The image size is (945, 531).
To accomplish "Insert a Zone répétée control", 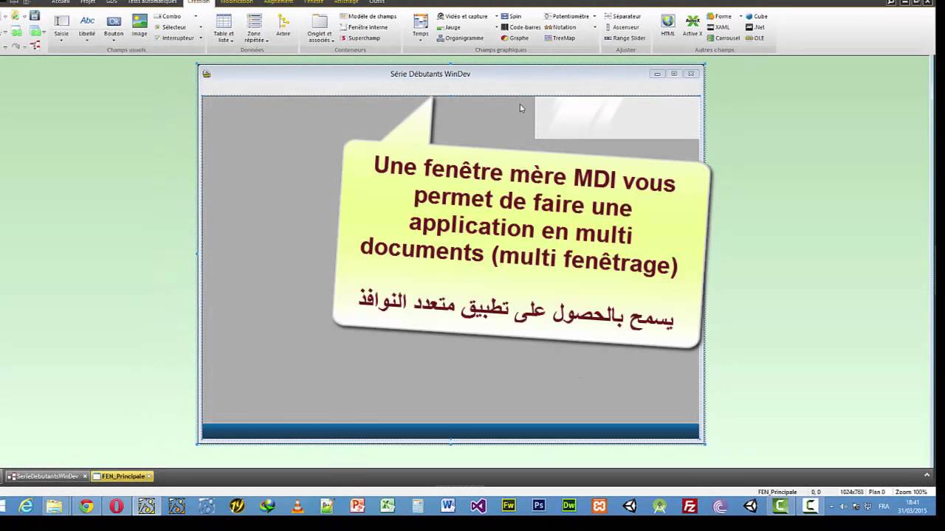I will click(x=255, y=28).
